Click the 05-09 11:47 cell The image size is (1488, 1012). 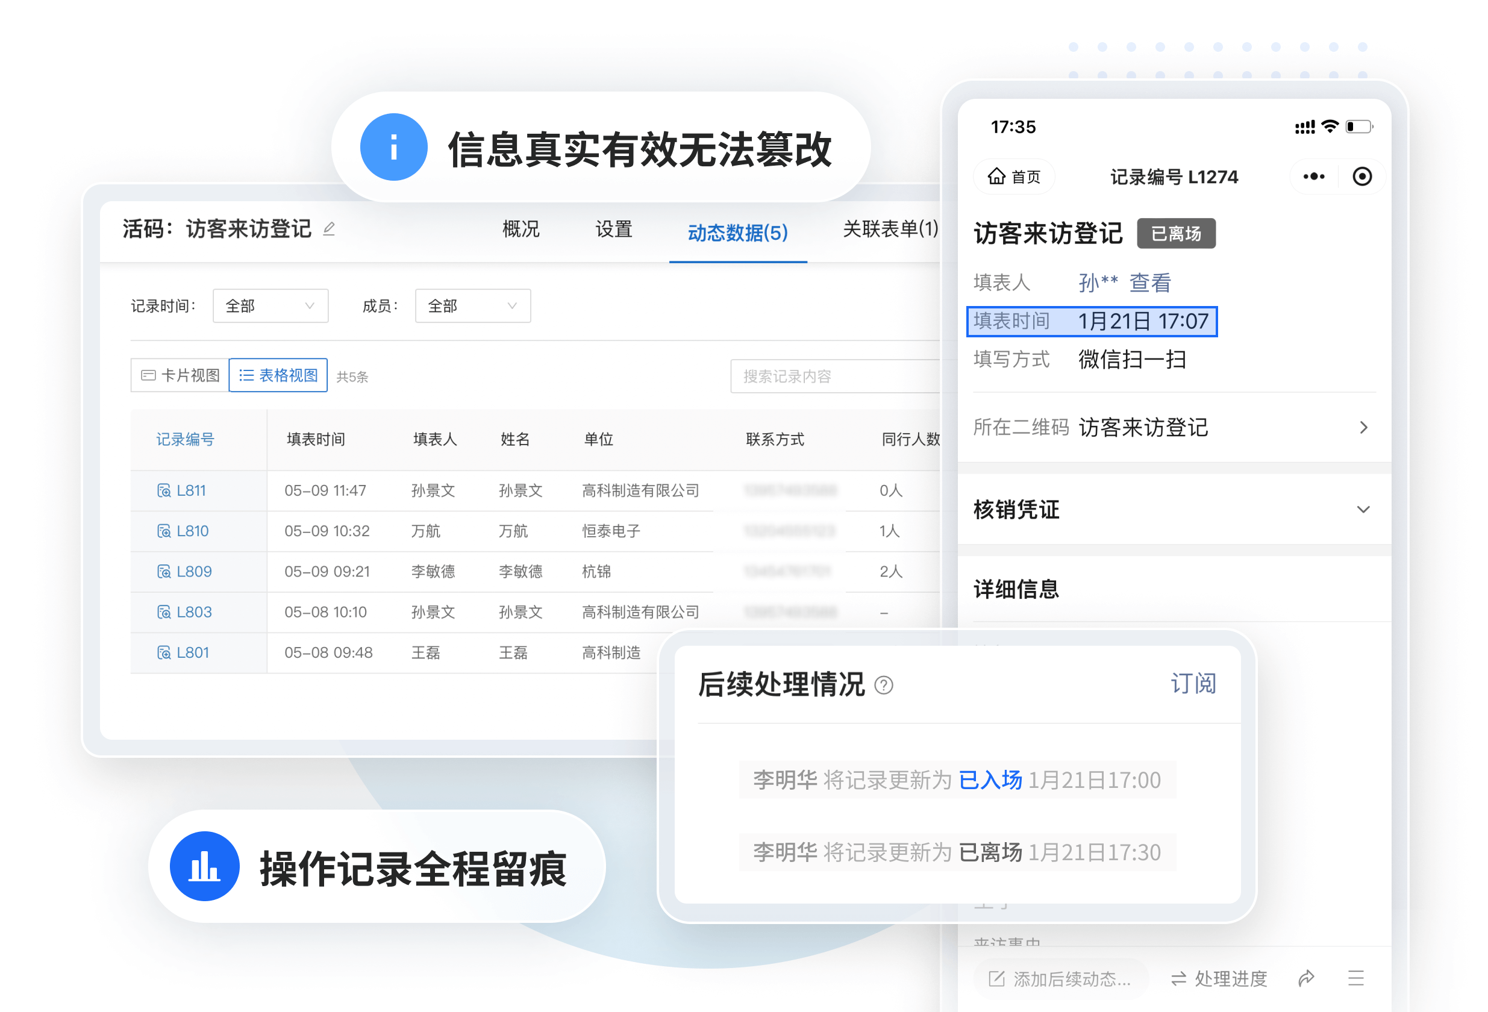[x=325, y=490]
